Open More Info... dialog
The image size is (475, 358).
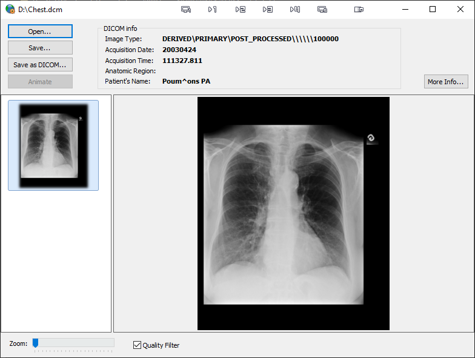coord(446,81)
